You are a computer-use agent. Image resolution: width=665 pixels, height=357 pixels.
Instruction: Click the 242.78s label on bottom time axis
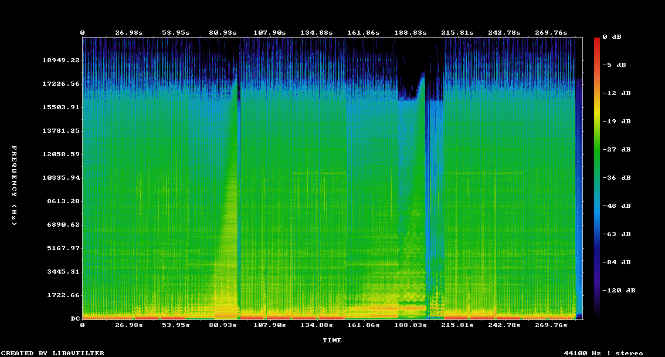(505, 325)
